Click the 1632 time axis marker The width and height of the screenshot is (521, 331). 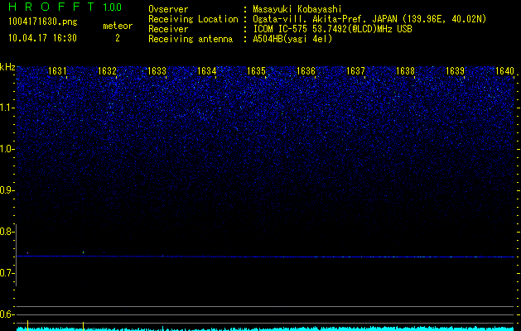[x=107, y=71]
